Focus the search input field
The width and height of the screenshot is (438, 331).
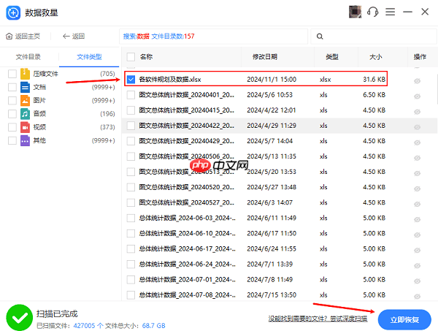(x=374, y=37)
